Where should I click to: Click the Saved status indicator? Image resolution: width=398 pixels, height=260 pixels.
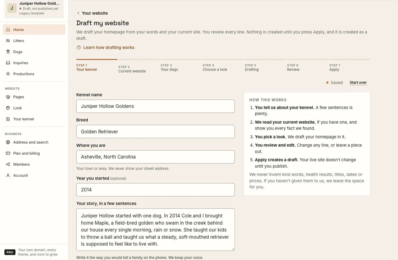point(334,82)
